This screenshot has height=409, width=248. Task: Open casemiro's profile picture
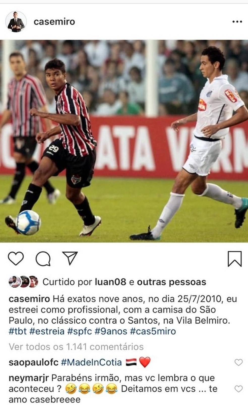tap(16, 22)
